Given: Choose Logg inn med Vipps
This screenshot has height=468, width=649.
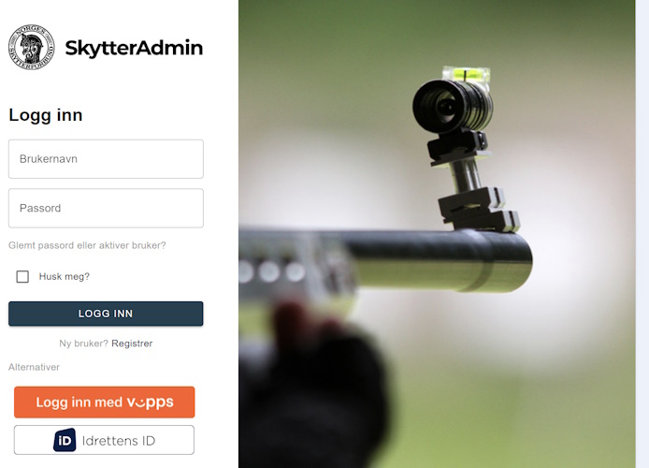Looking at the screenshot, I should [x=105, y=402].
